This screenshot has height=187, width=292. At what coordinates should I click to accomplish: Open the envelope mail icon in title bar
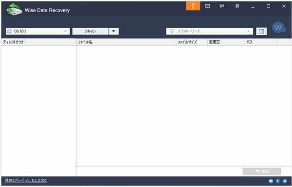[207, 6]
